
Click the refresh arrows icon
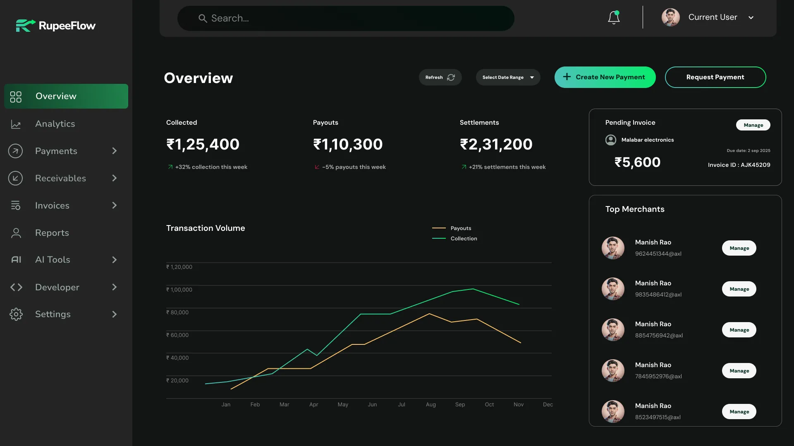click(x=451, y=77)
